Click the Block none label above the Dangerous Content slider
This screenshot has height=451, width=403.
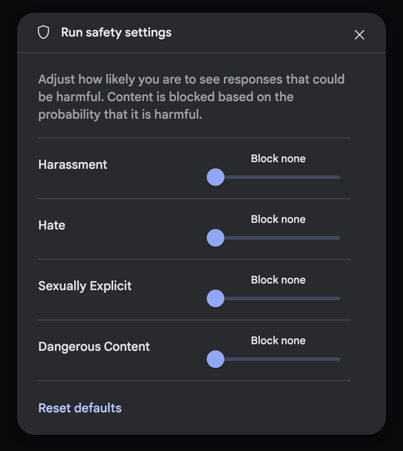click(x=278, y=341)
